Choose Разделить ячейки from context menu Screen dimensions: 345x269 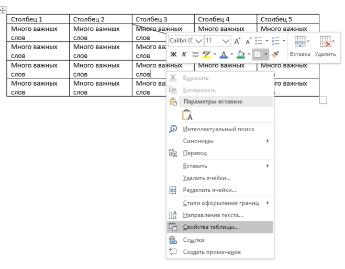[209, 190]
